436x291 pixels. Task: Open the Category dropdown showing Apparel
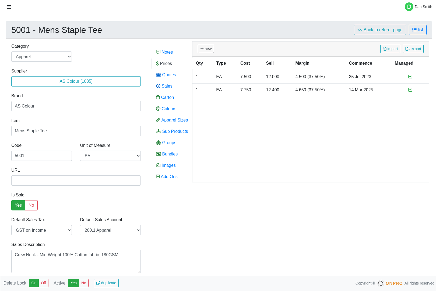tap(41, 57)
